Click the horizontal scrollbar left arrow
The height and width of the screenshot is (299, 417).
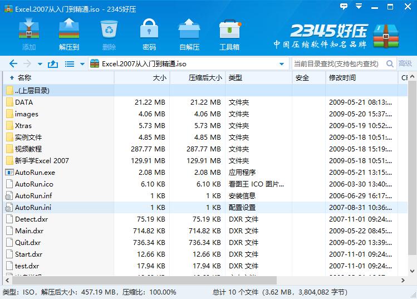tap(7, 280)
